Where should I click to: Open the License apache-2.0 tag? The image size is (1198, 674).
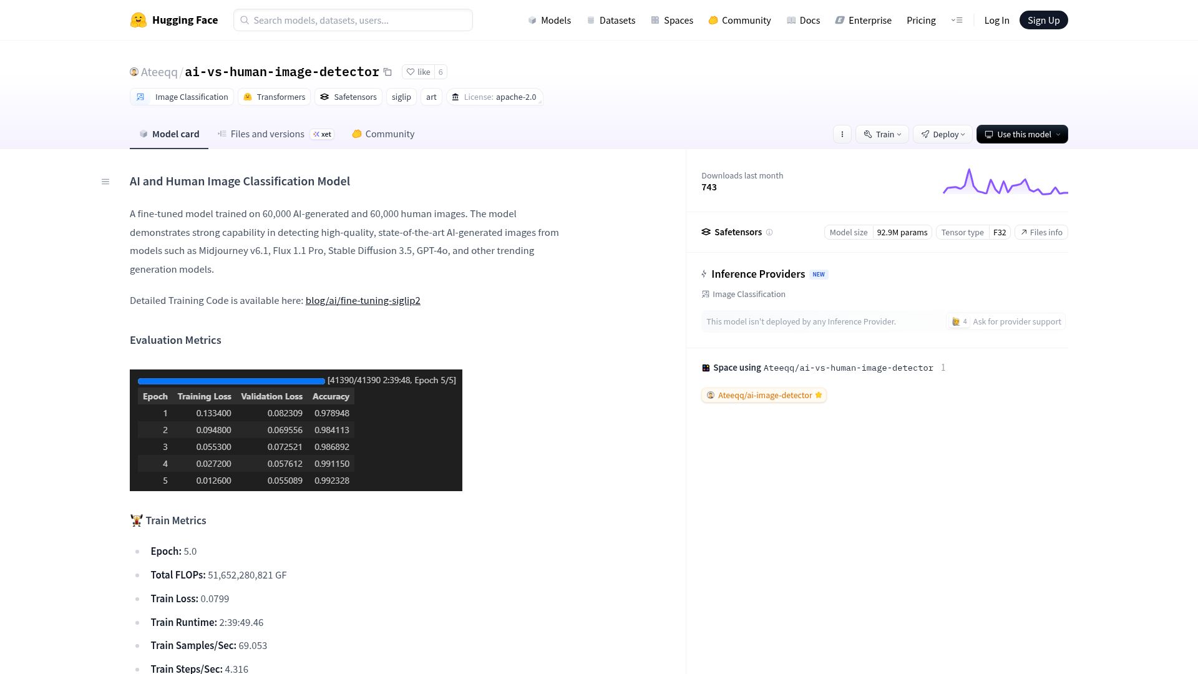pos(494,97)
